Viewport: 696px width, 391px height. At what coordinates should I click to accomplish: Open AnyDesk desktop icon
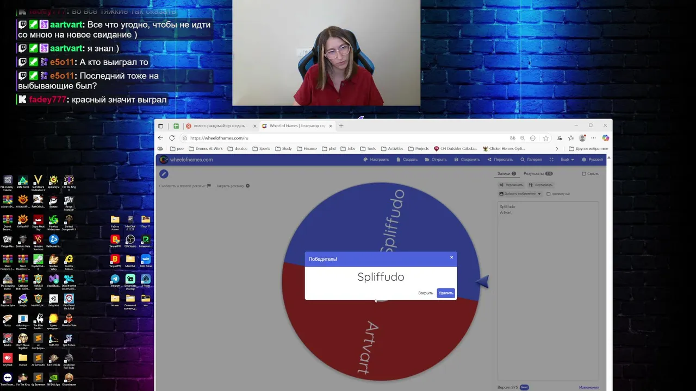pyautogui.click(x=8, y=360)
